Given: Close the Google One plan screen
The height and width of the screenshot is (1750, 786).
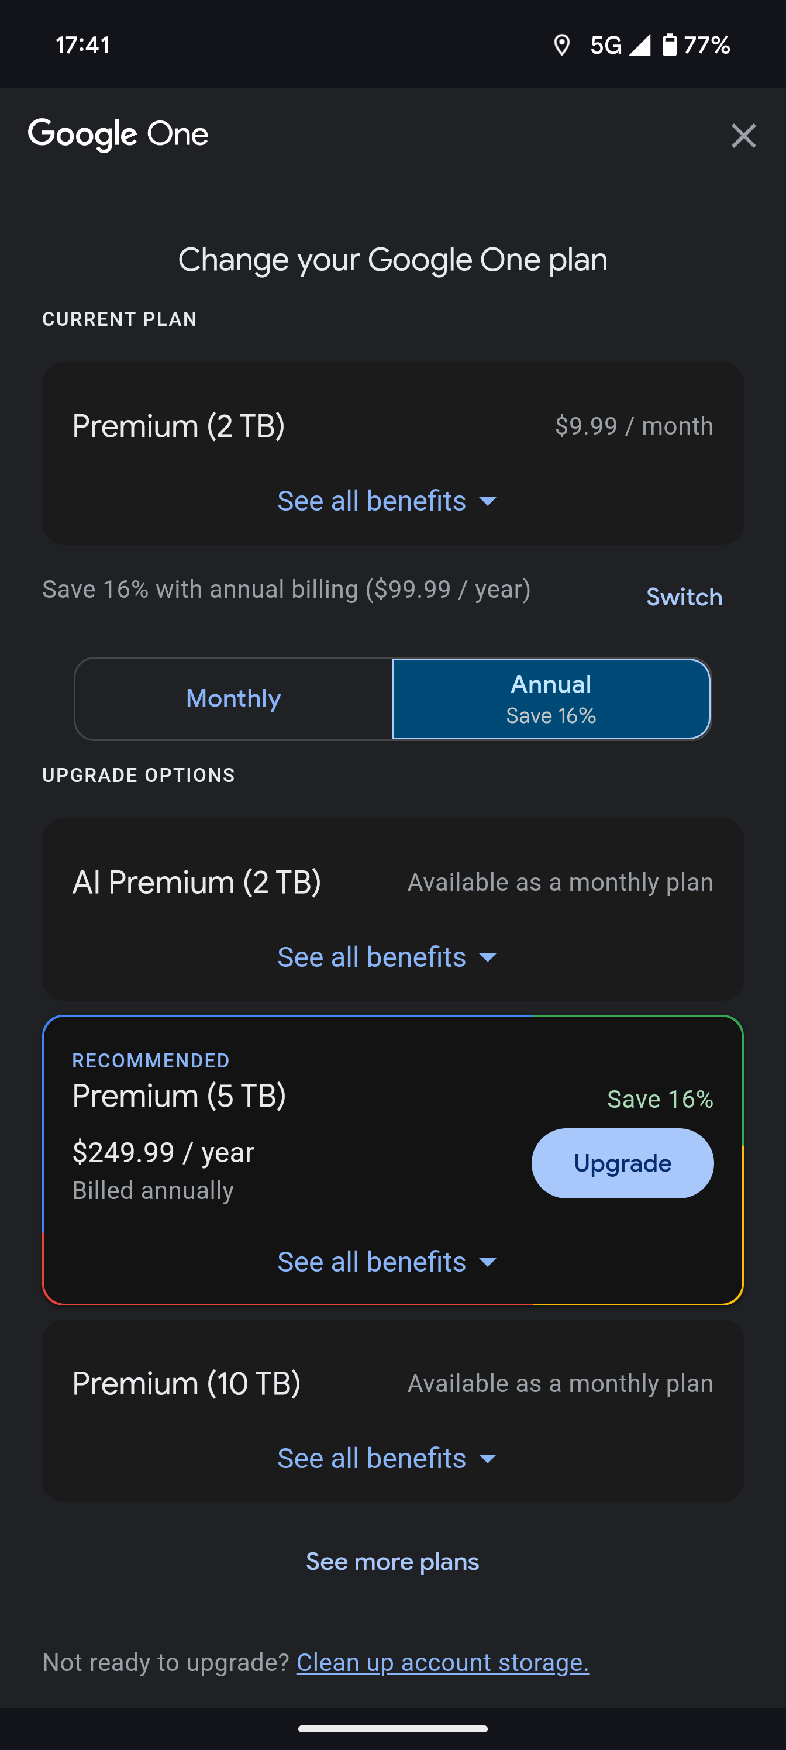Looking at the screenshot, I should click(x=743, y=136).
